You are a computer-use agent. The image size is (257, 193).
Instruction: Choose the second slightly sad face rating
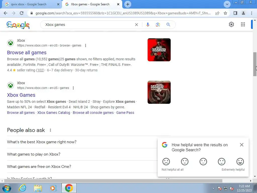pyautogui.click(x=184, y=162)
